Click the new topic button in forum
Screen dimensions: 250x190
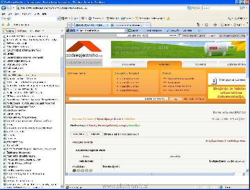[78, 134]
